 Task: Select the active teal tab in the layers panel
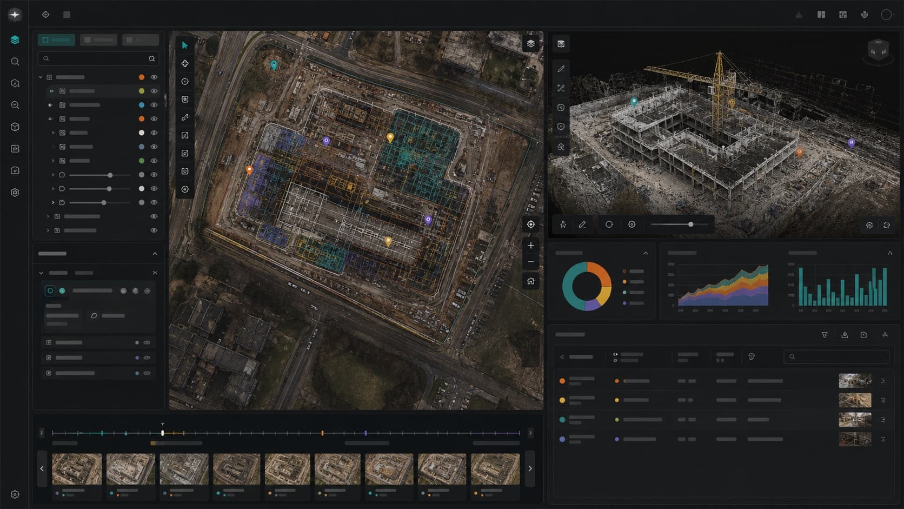57,39
